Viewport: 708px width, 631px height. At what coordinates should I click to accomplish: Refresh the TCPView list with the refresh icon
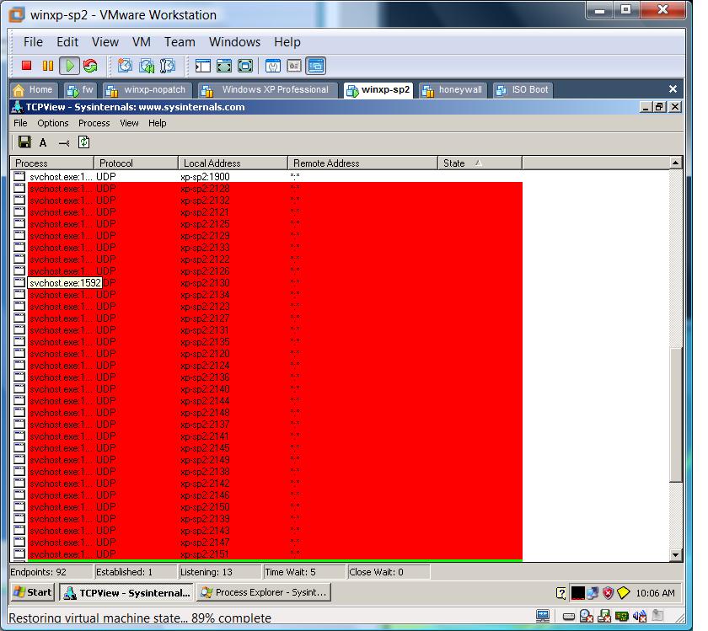click(x=84, y=142)
